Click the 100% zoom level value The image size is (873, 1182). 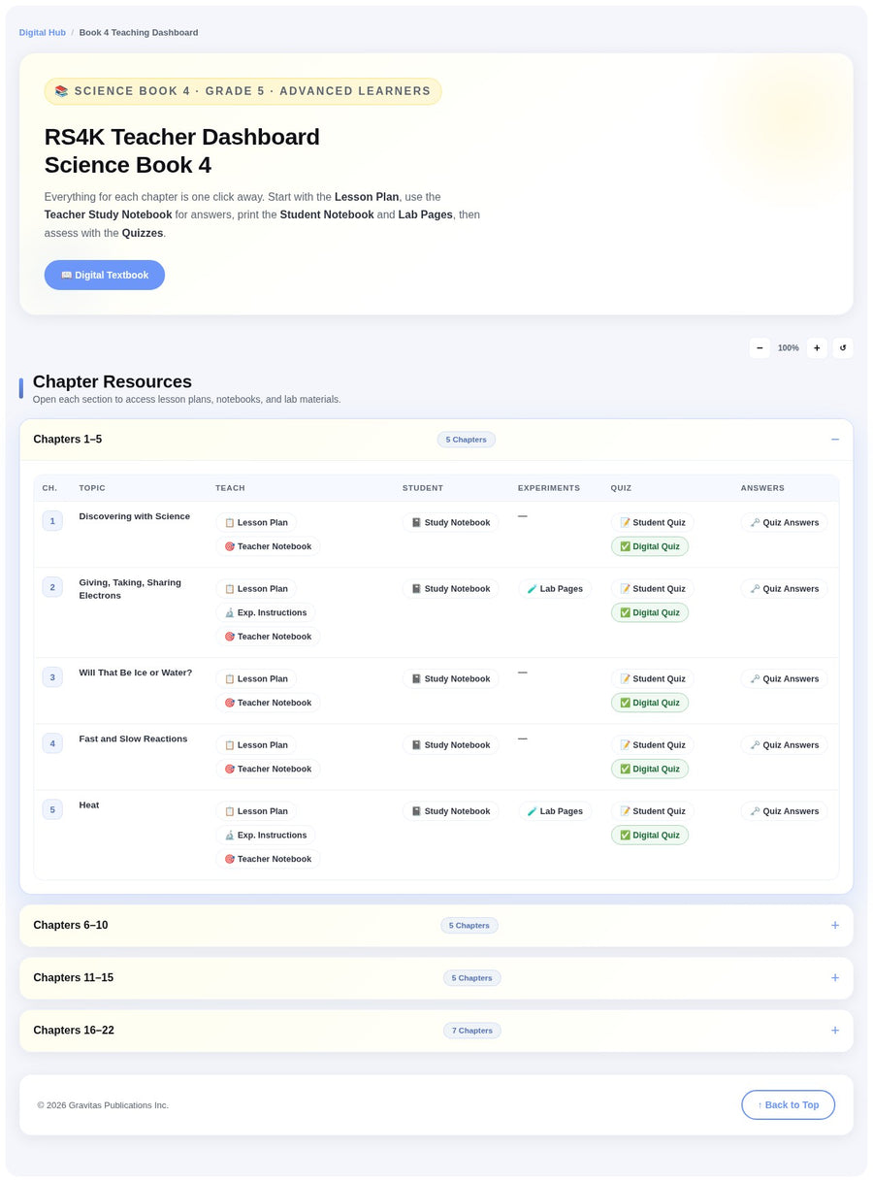pyautogui.click(x=789, y=347)
